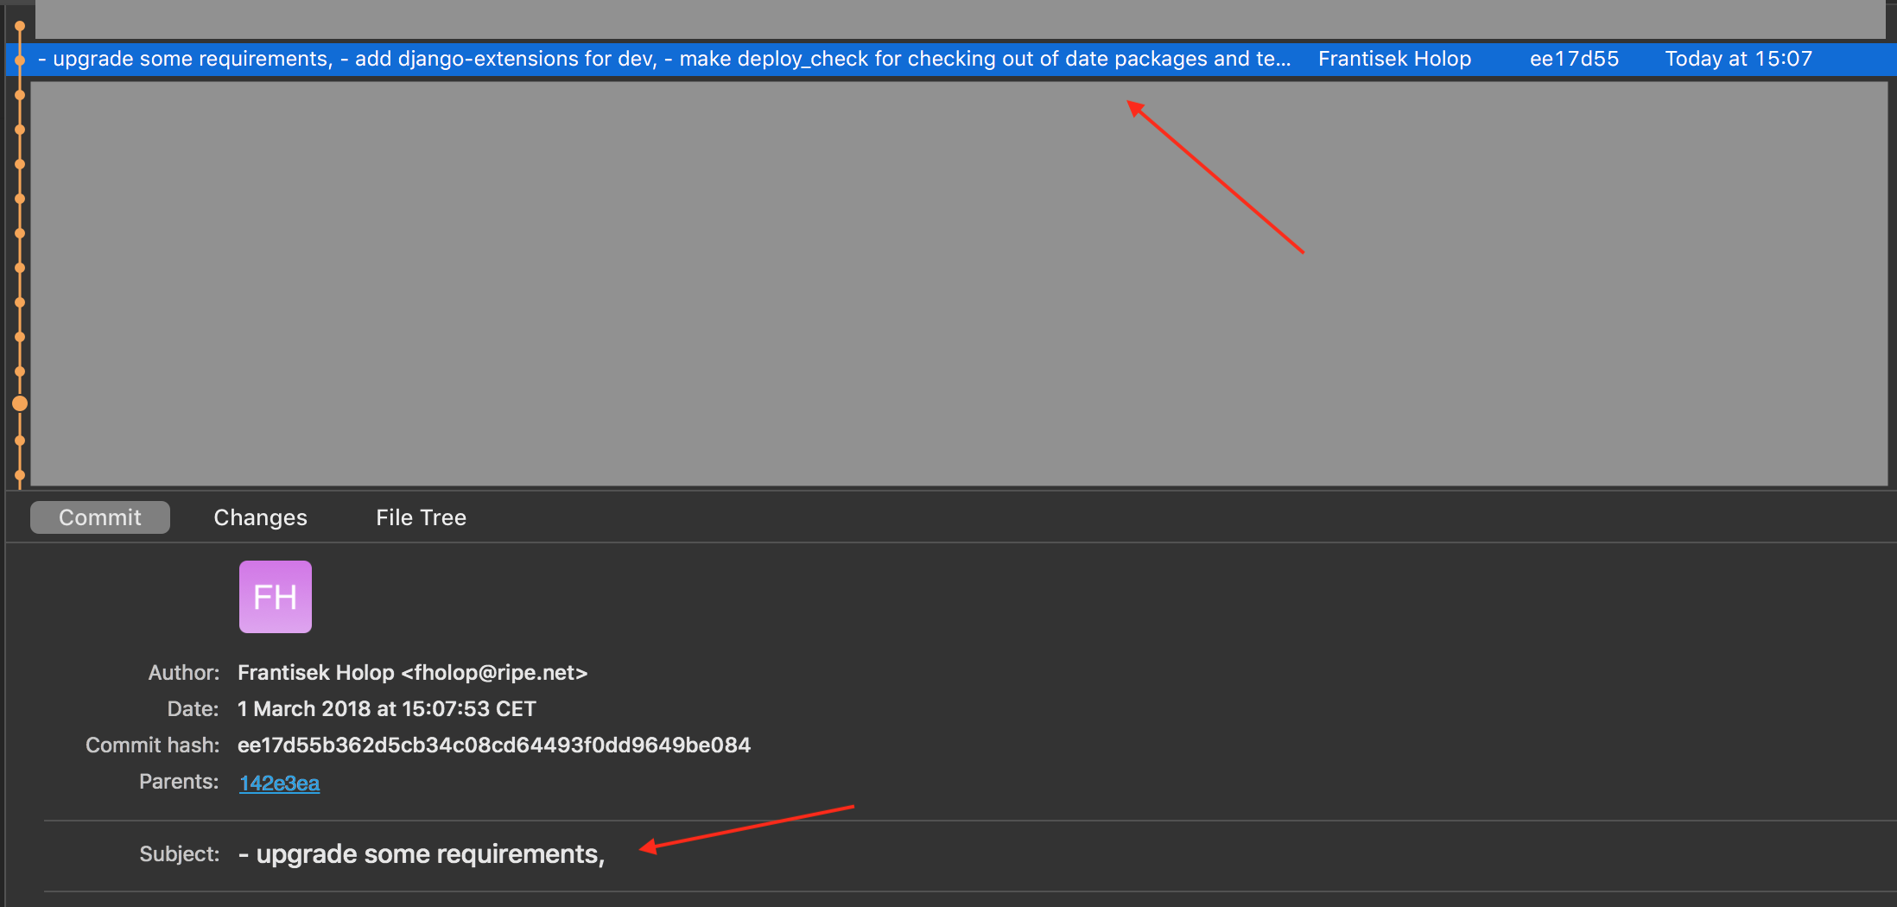Click the FH author avatar icon

[x=275, y=596]
